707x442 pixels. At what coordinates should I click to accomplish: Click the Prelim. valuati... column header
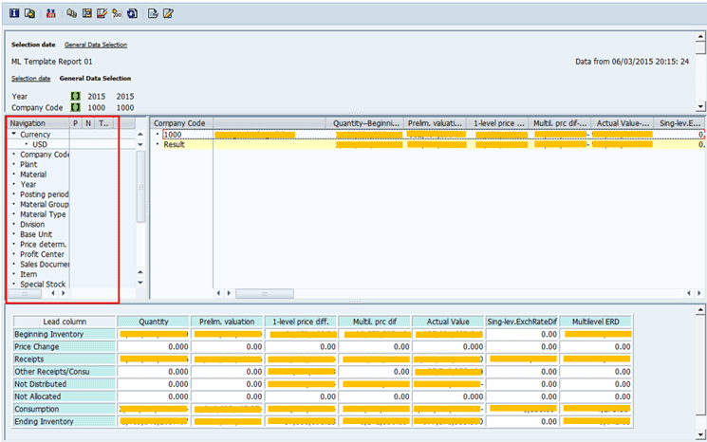pos(435,123)
